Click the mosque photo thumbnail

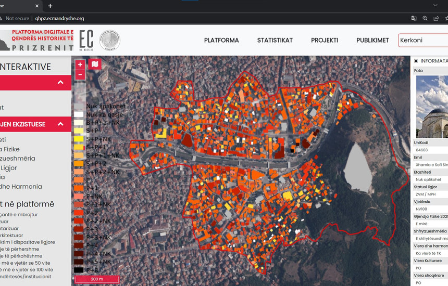coord(432,107)
